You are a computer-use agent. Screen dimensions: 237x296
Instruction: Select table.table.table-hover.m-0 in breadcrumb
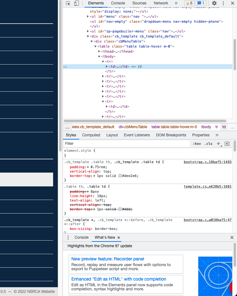click(174, 127)
